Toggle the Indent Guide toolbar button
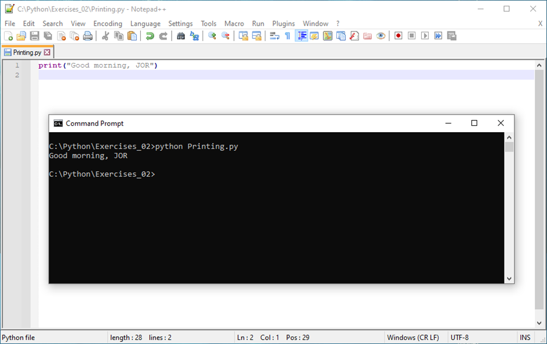 coord(301,36)
